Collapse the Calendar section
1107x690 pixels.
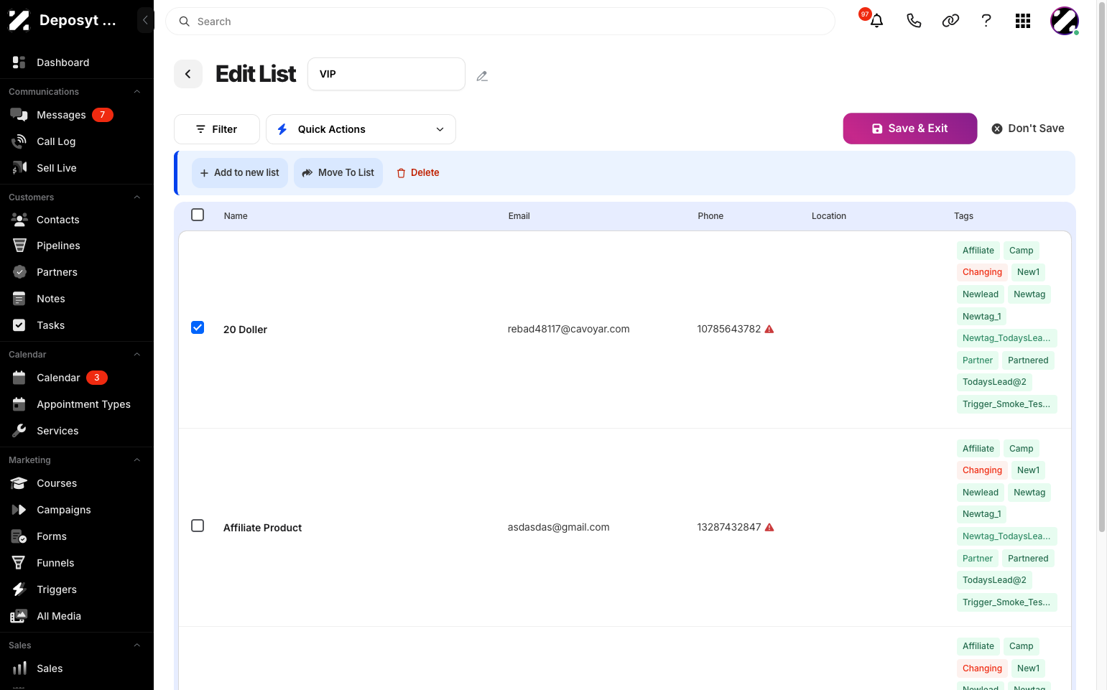[136, 355]
